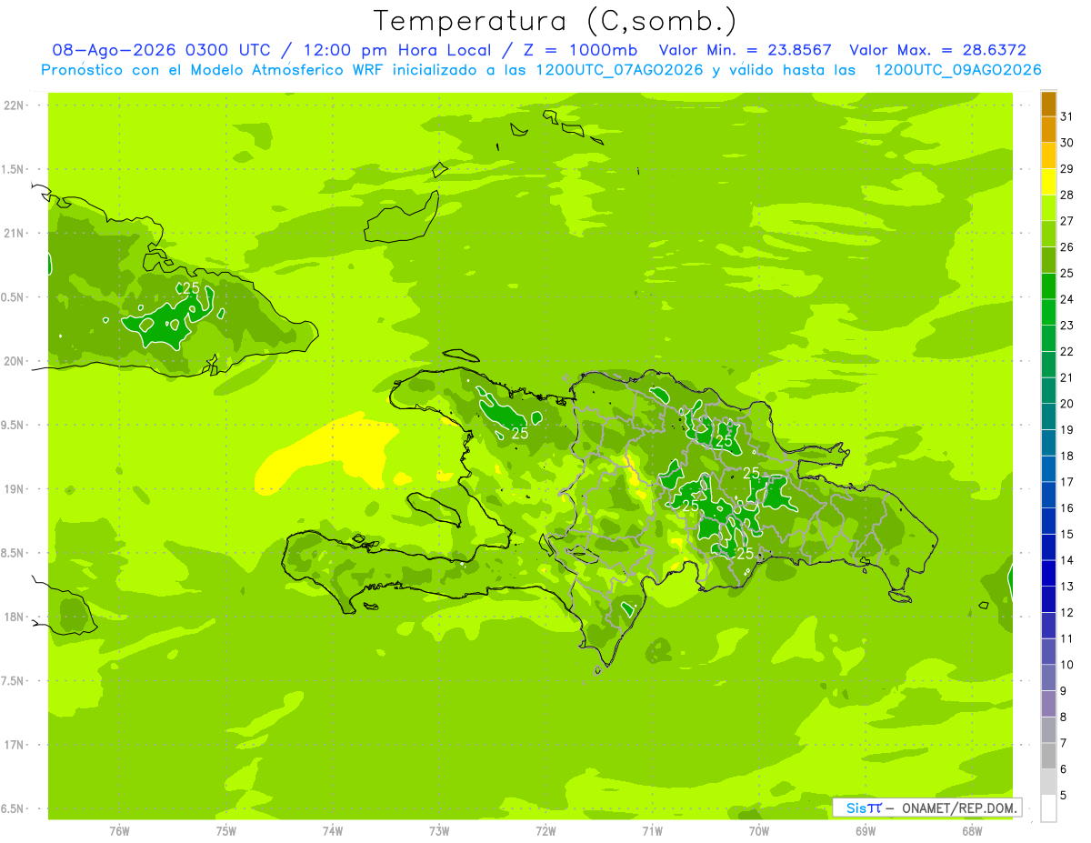Click the title 'Temperatura (C,somb.)'
The height and width of the screenshot is (843, 1091).
coord(556,21)
